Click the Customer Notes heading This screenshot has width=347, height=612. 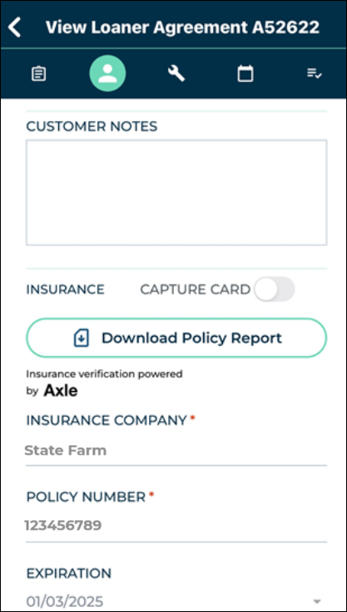[x=92, y=126]
